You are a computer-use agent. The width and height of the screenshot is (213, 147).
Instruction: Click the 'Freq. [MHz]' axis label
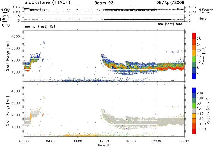5,18
